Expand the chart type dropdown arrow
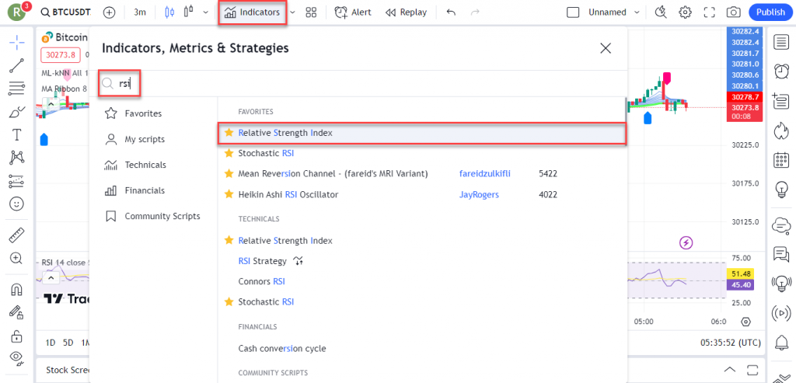796x383 pixels. coord(205,12)
